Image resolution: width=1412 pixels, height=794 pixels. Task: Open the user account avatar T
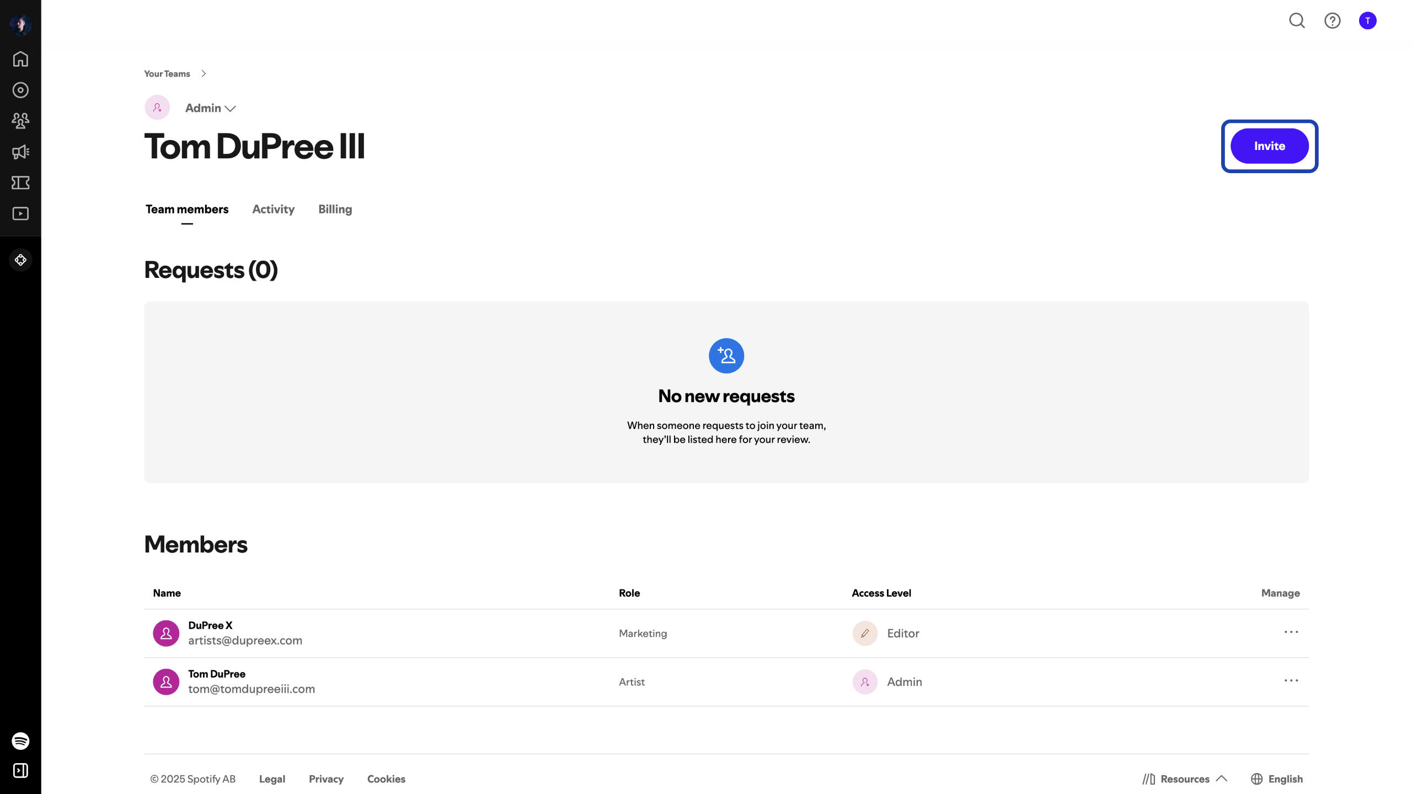[x=1367, y=21]
